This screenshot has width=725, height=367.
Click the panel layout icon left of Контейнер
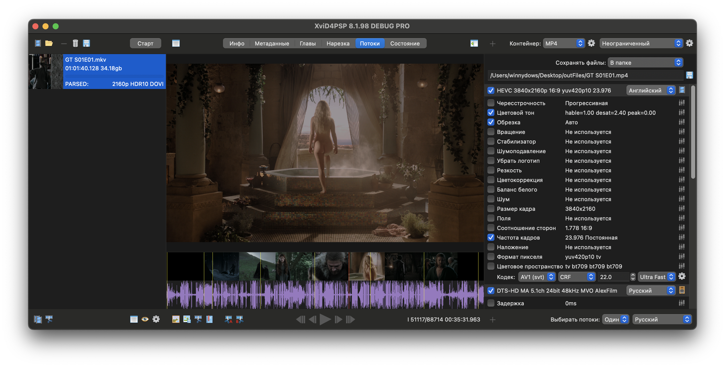474,43
